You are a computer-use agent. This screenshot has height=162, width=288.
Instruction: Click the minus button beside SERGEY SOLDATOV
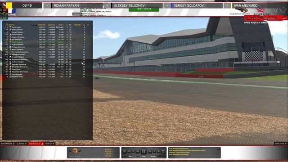click(167, 5)
